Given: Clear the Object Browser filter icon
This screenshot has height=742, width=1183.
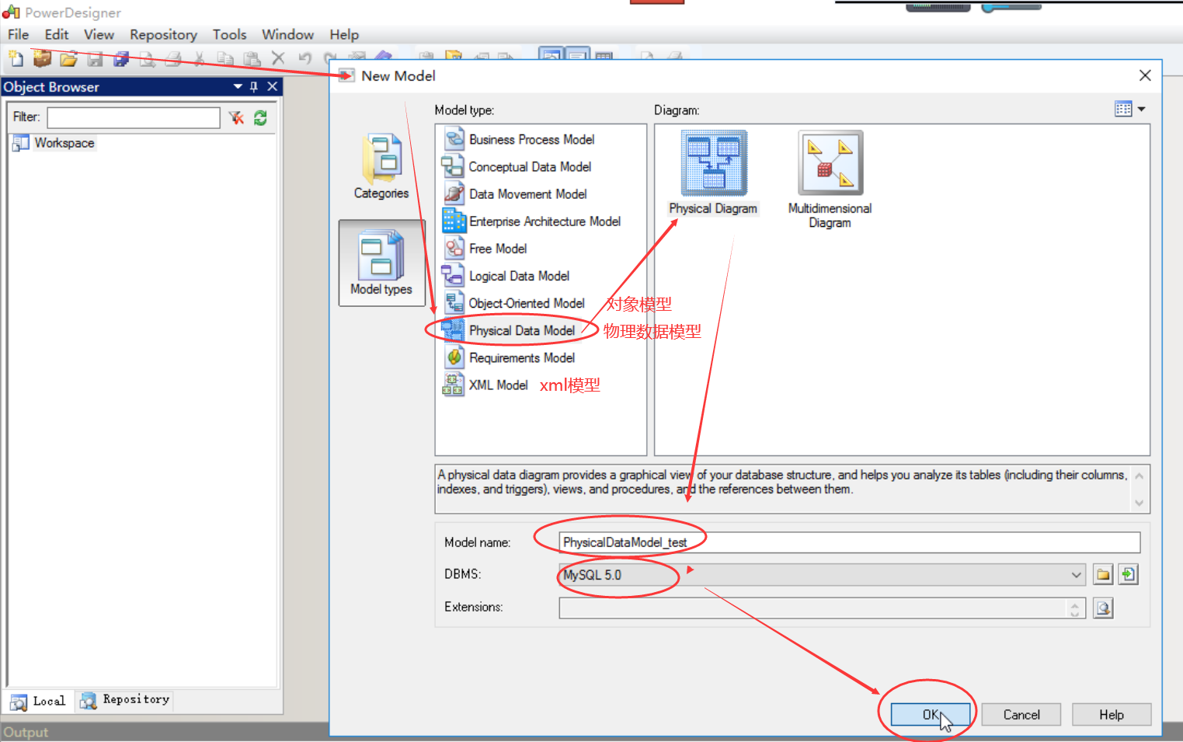Looking at the screenshot, I should [x=236, y=117].
